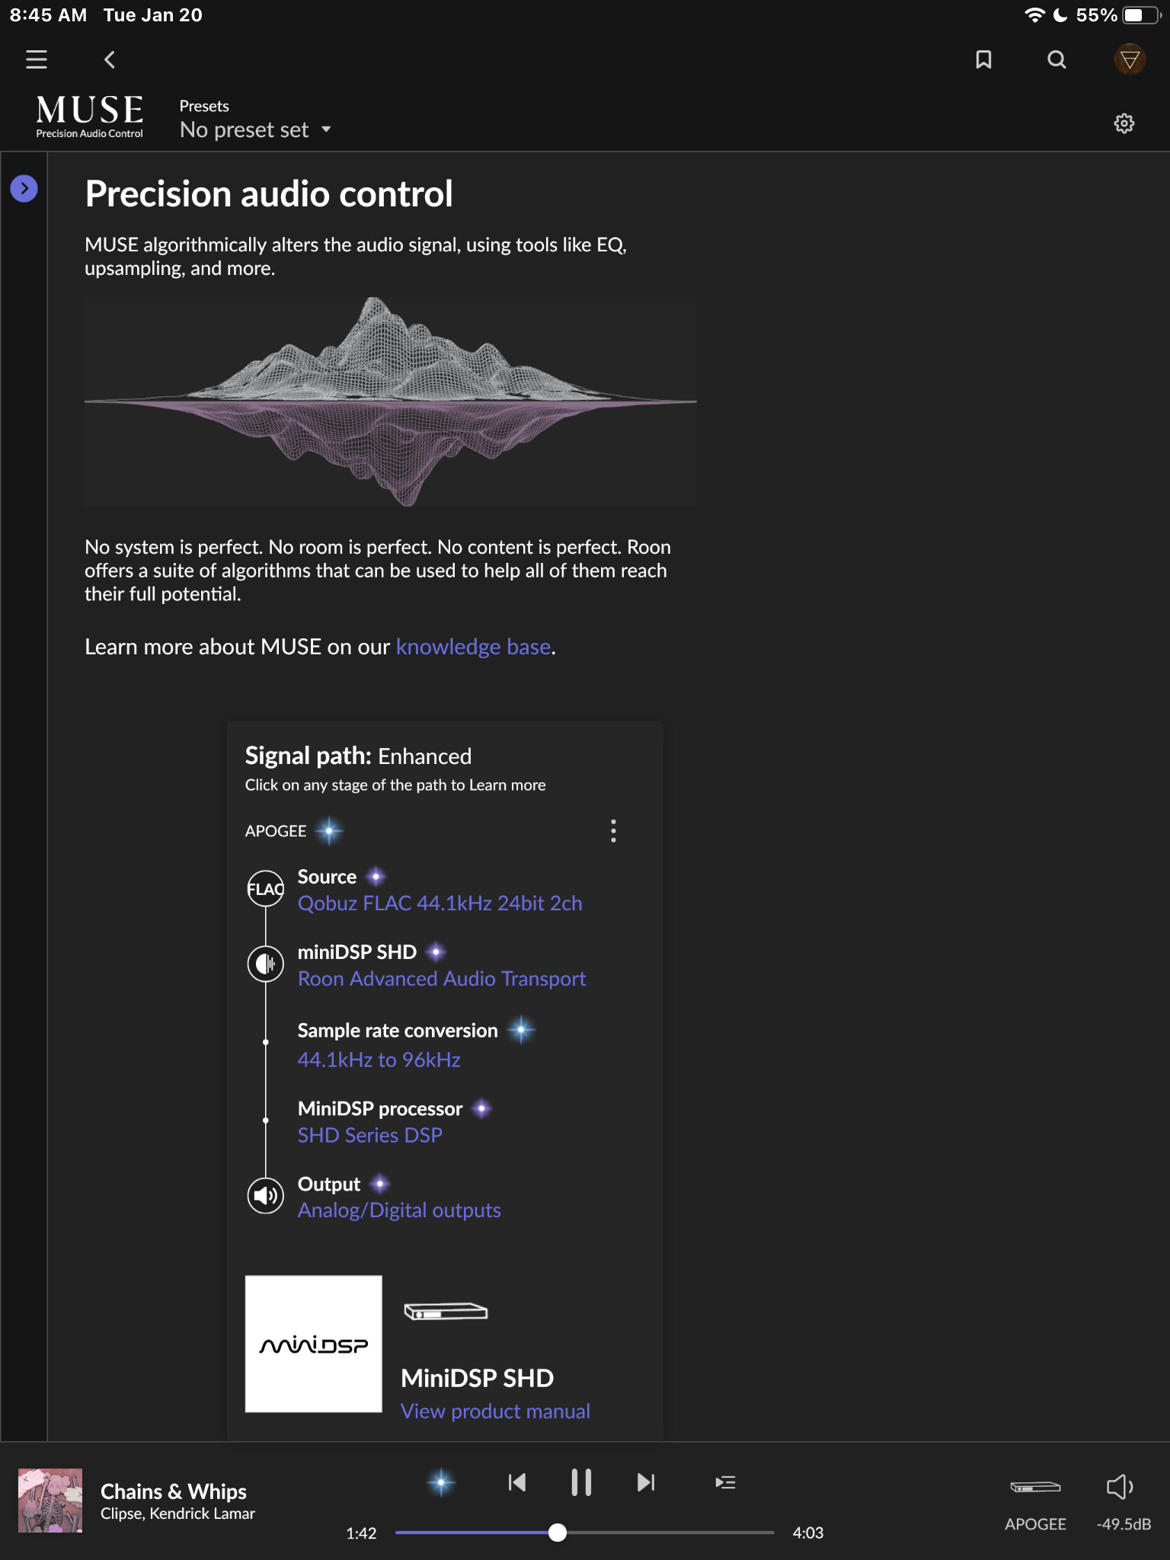Viewport: 1170px width, 1560px height.
Task: Open the Chains & Whips album thumbnail
Action: point(50,1501)
